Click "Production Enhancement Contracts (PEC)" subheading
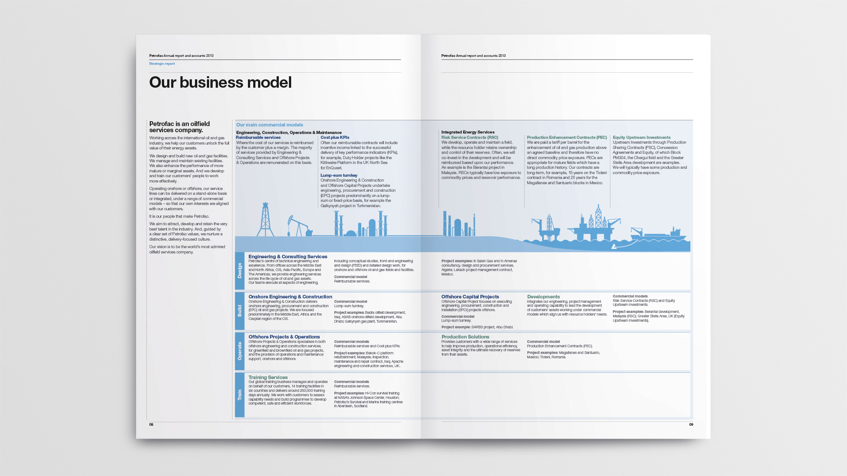The image size is (847, 476). [567, 138]
